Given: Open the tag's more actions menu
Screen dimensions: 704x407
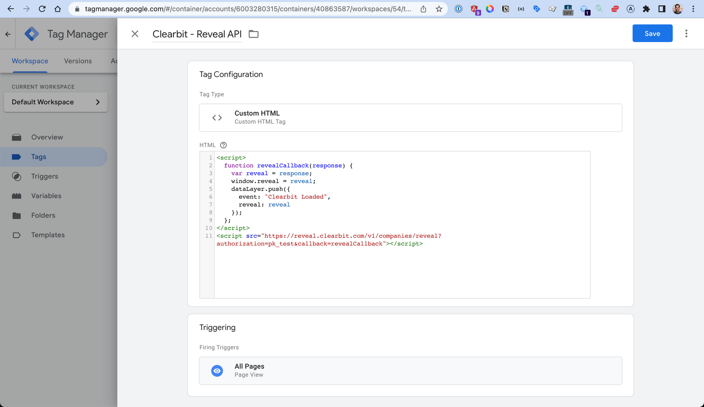Looking at the screenshot, I should point(686,33).
